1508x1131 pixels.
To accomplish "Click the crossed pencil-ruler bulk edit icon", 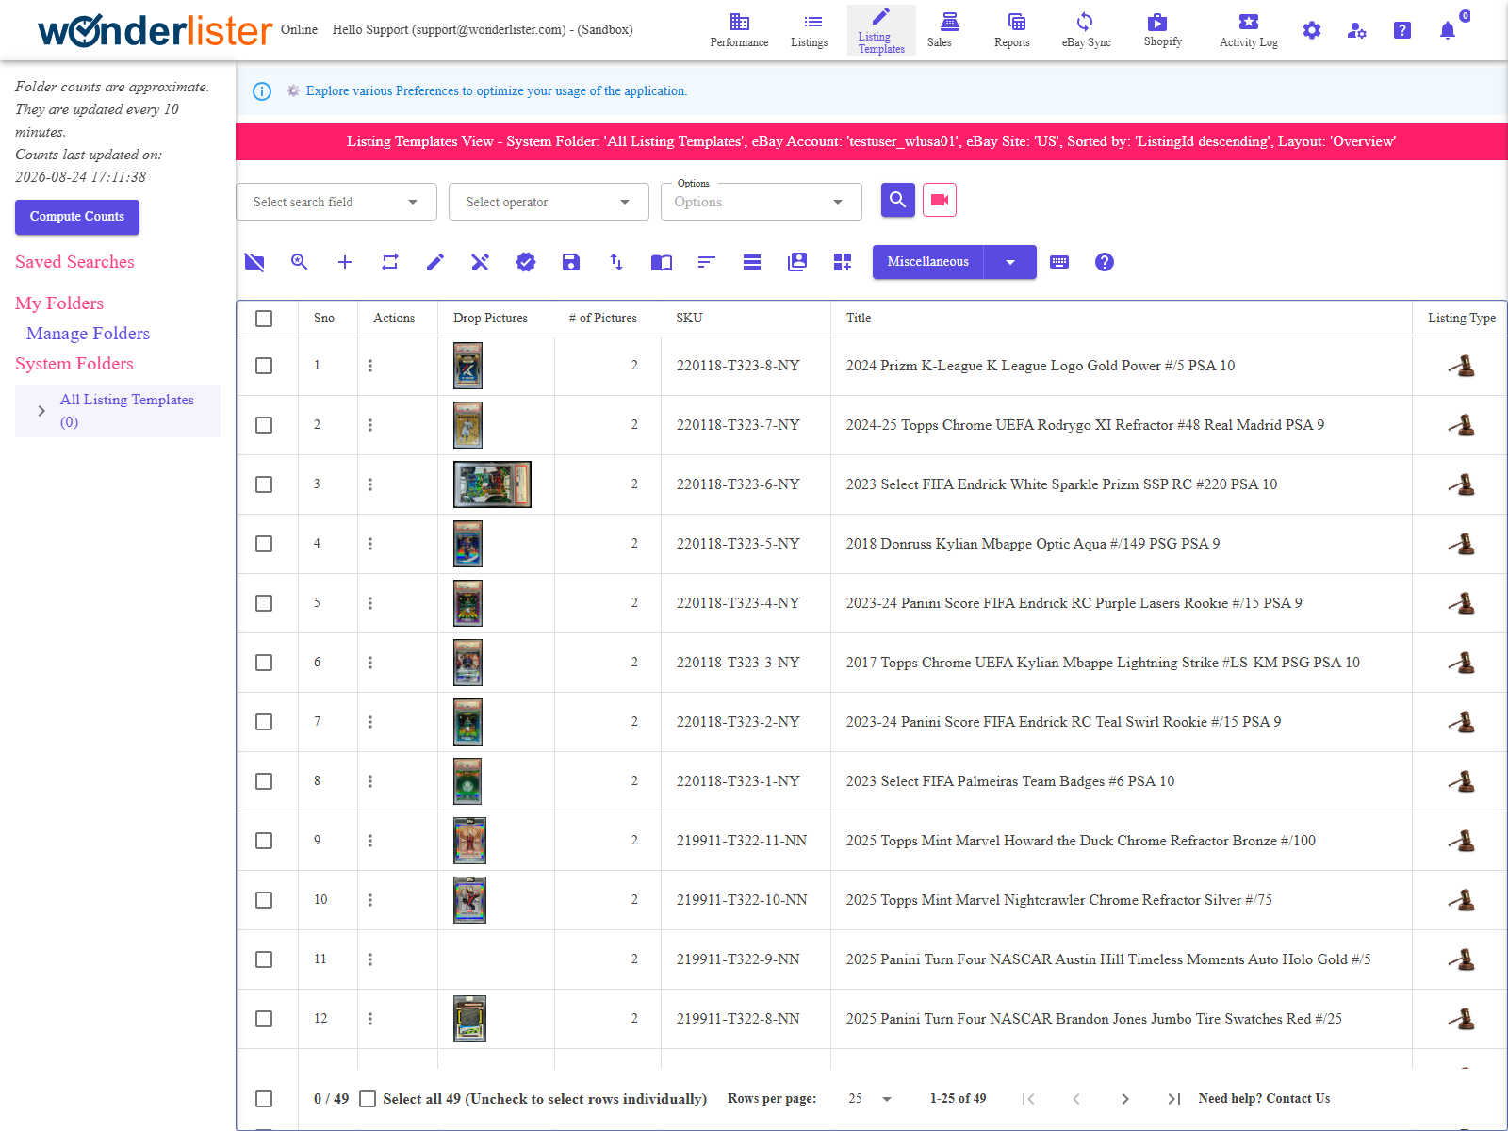I will click(x=481, y=262).
